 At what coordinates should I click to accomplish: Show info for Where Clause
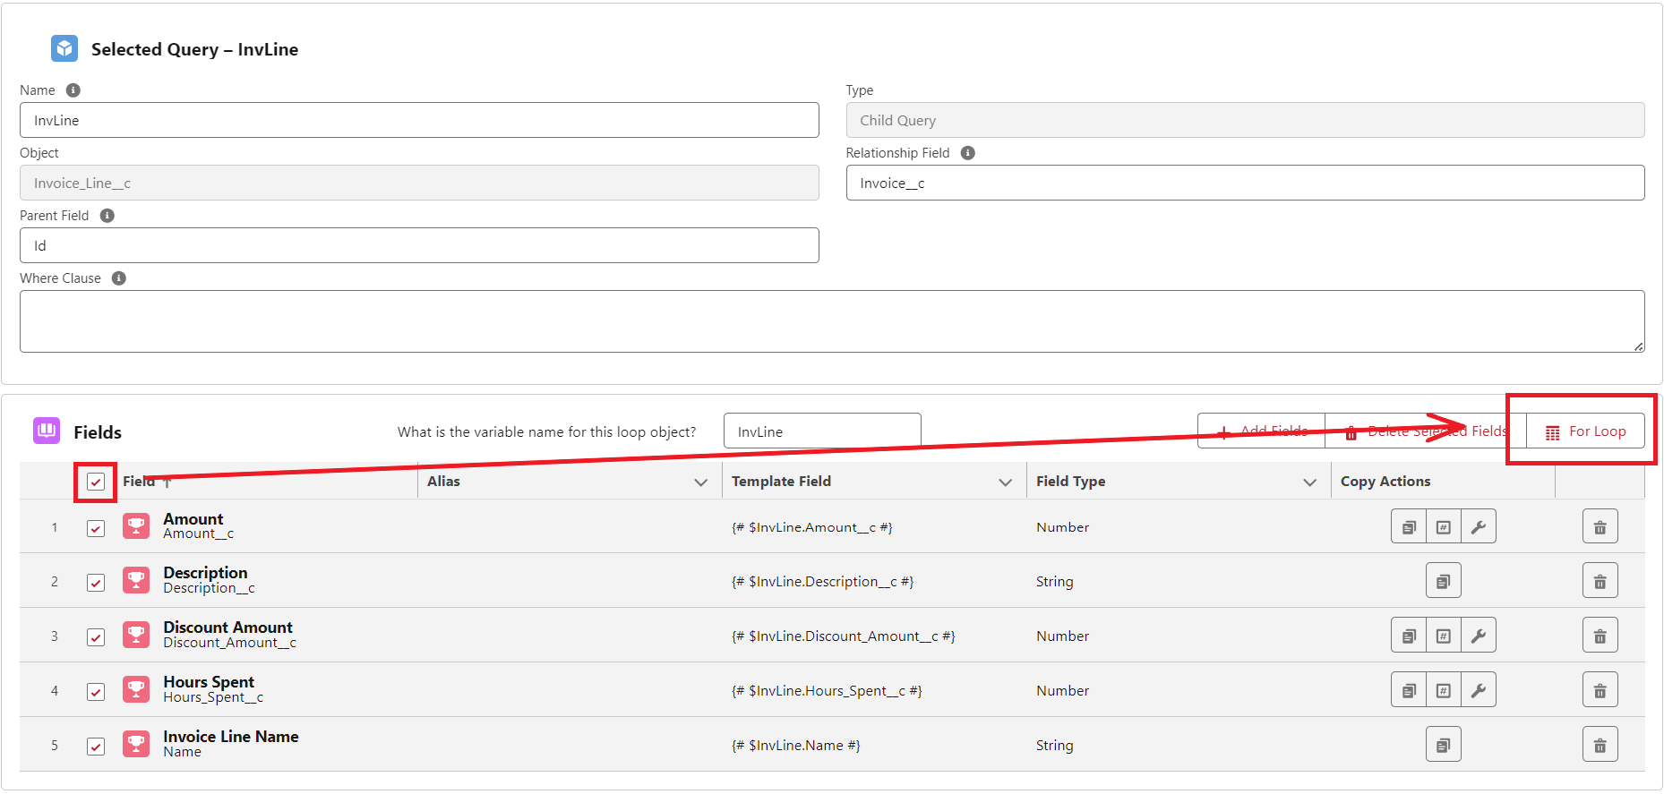[119, 278]
